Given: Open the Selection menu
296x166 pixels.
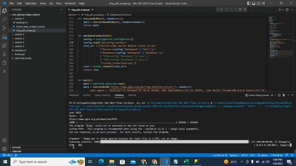Looking at the screenshot, I should coord(31,3).
